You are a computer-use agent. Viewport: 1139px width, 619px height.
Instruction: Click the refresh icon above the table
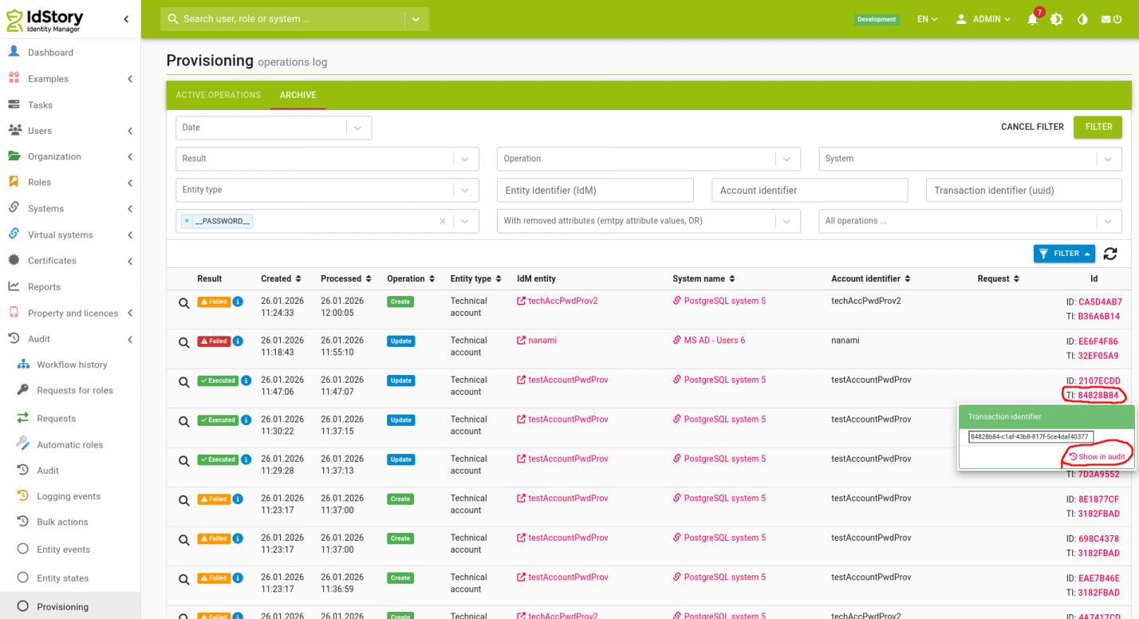click(1109, 254)
